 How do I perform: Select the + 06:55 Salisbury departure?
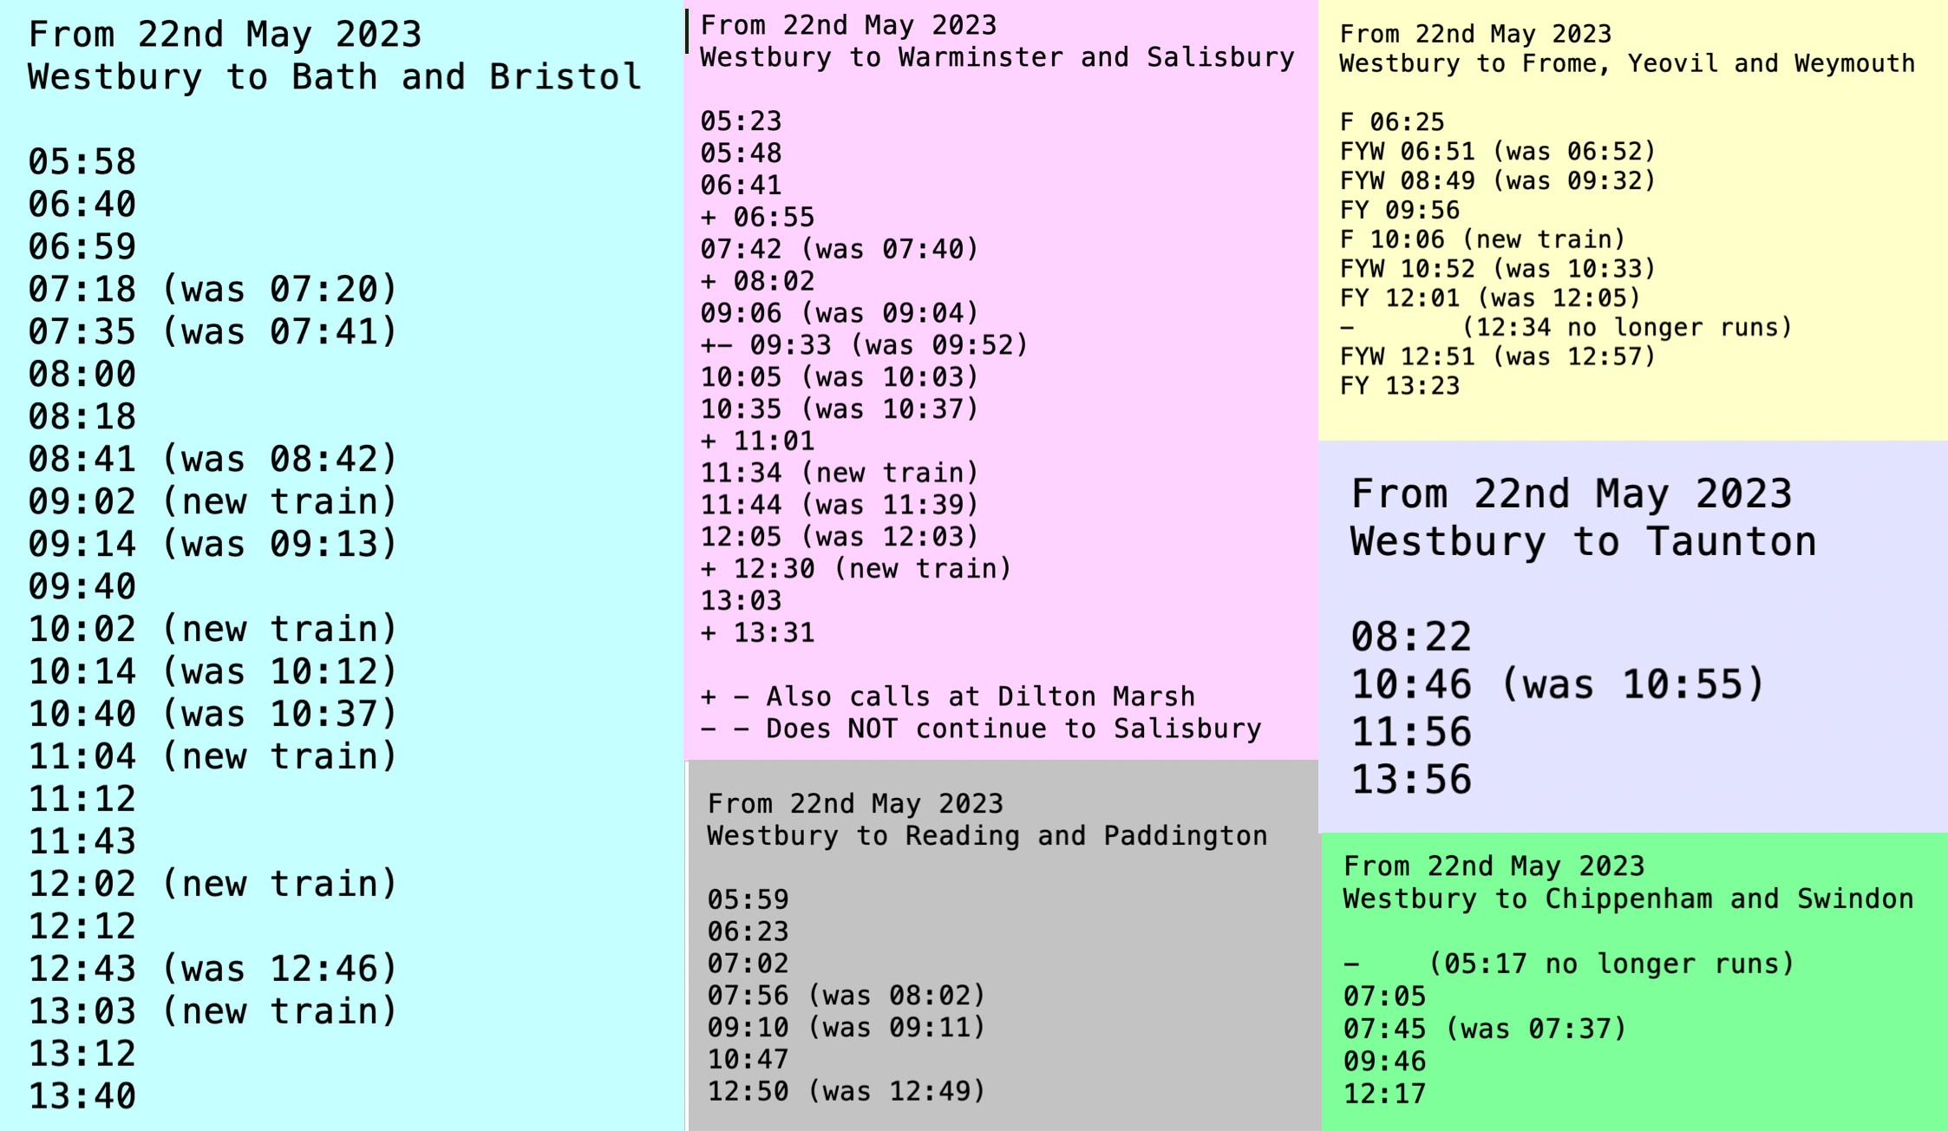pos(757,217)
